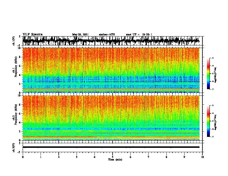
Task: Click time axis tick label "2"
Action: (x=59, y=157)
